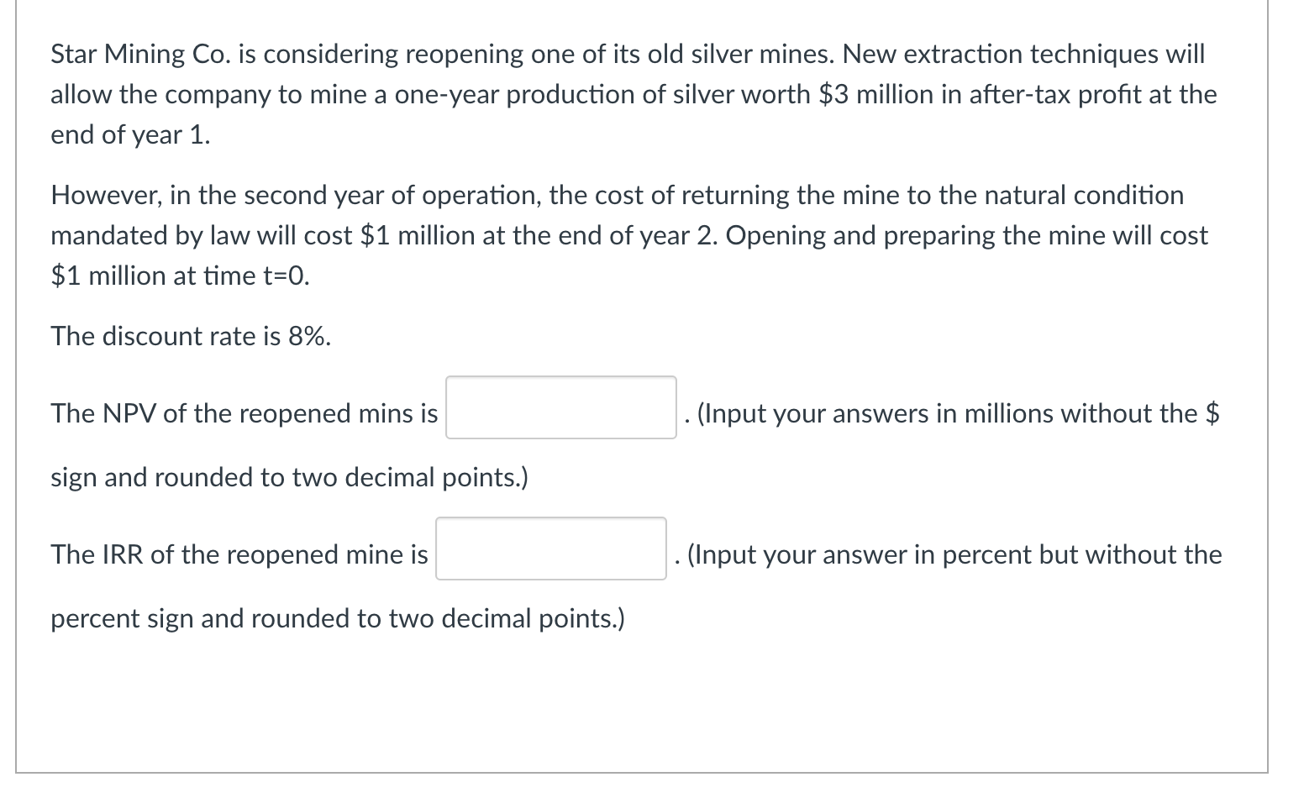The height and width of the screenshot is (798, 1304).
Task: Click the line 'end of year 1.'
Action: click(x=130, y=135)
